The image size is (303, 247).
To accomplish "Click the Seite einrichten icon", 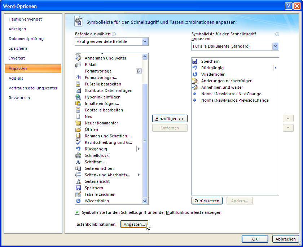I will [78, 168].
